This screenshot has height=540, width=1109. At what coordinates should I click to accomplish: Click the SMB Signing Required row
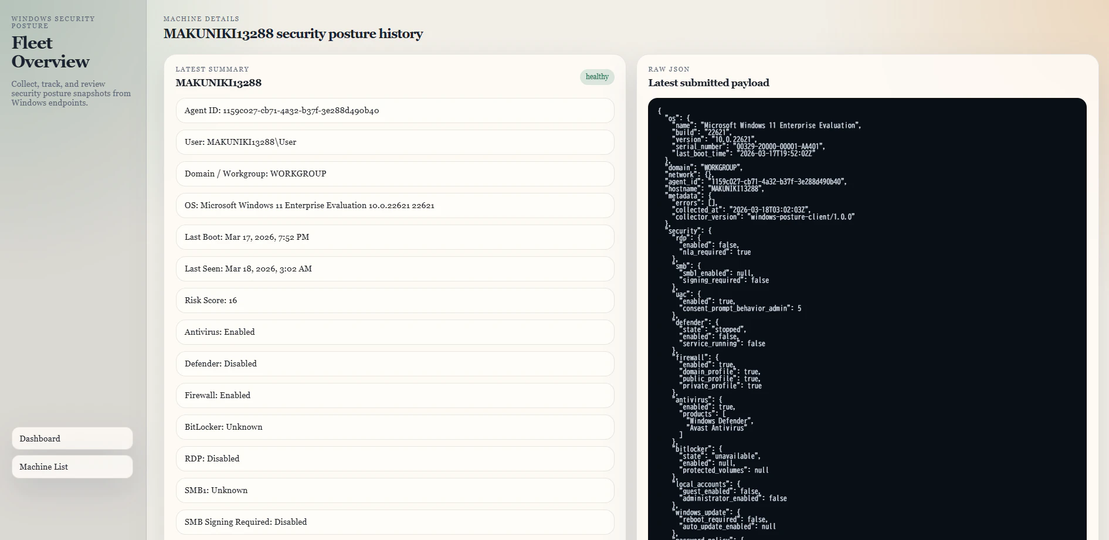[395, 522]
